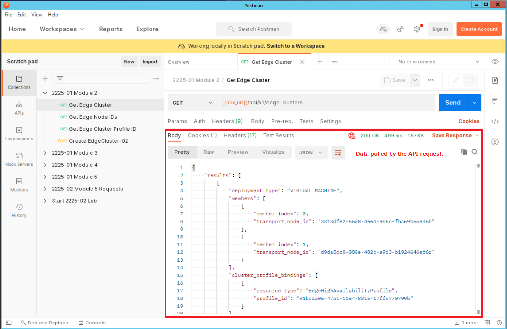This screenshot has width=507, height=329.
Task: Open Postman settings gear
Action: pyautogui.click(x=417, y=29)
